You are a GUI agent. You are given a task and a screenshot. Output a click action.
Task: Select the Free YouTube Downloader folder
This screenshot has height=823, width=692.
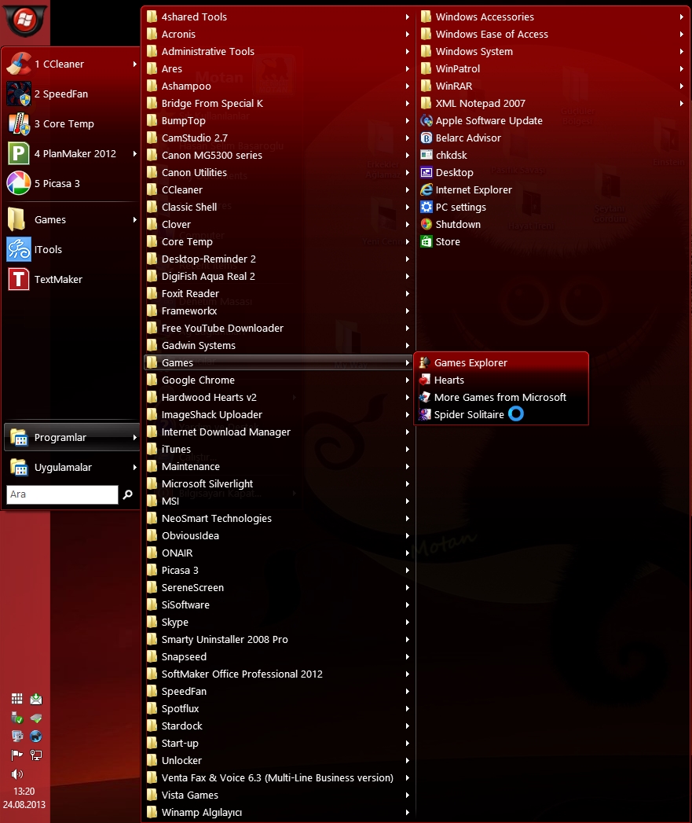point(279,328)
